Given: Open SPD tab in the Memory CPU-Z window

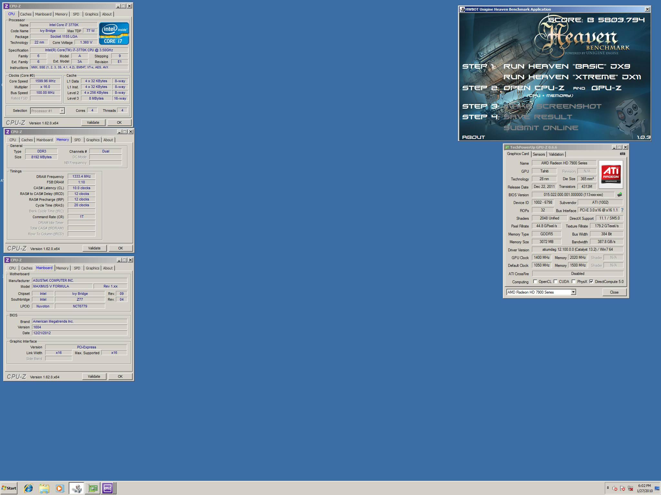Looking at the screenshot, I should [x=77, y=140].
